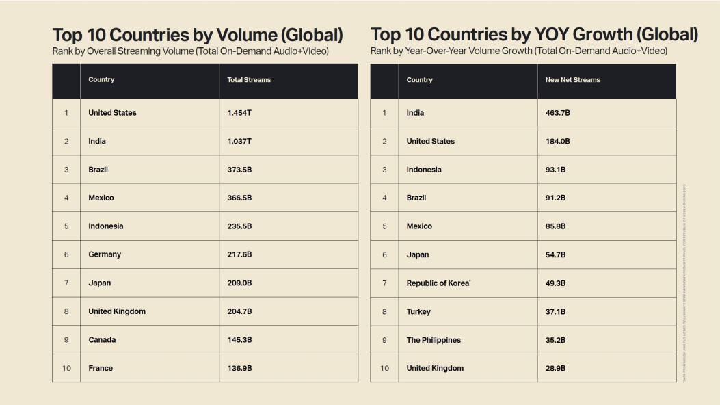This screenshot has height=405, width=720.
Task: Select the Turkey country cell
Action: click(418, 311)
